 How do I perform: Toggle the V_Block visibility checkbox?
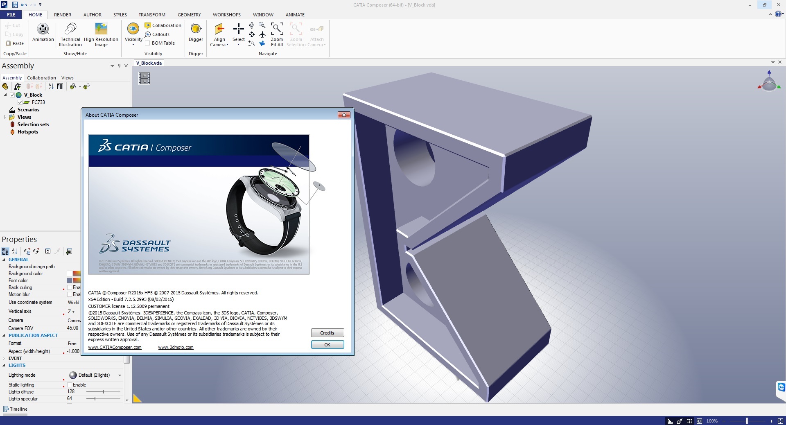(12, 95)
